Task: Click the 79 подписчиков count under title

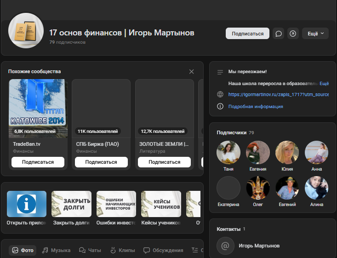Action: (68, 42)
